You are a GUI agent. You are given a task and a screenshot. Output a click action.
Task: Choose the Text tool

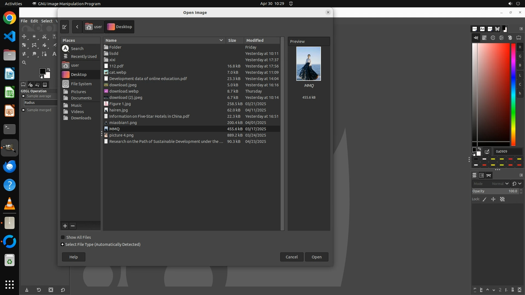click(54, 54)
